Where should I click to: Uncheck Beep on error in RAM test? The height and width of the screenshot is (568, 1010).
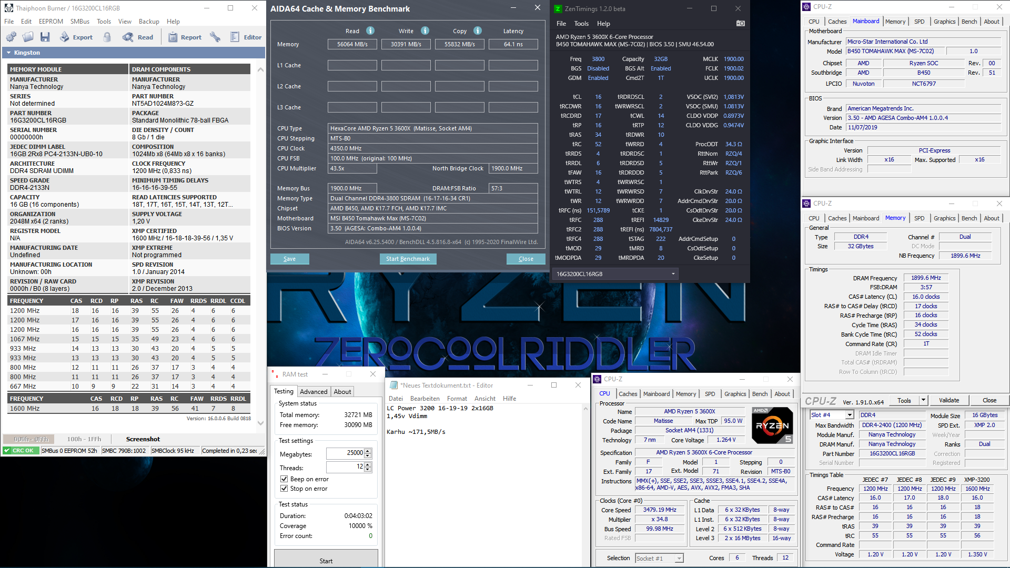pos(284,479)
